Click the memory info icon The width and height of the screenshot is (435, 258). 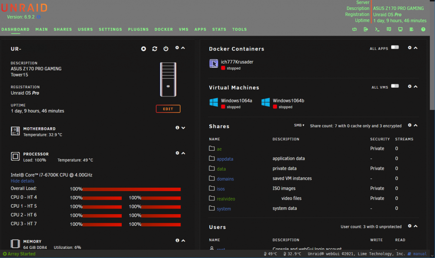pos(177,240)
